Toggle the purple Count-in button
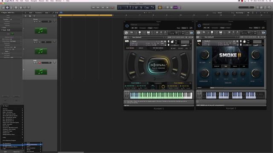273x153 pixels. click(175, 8)
